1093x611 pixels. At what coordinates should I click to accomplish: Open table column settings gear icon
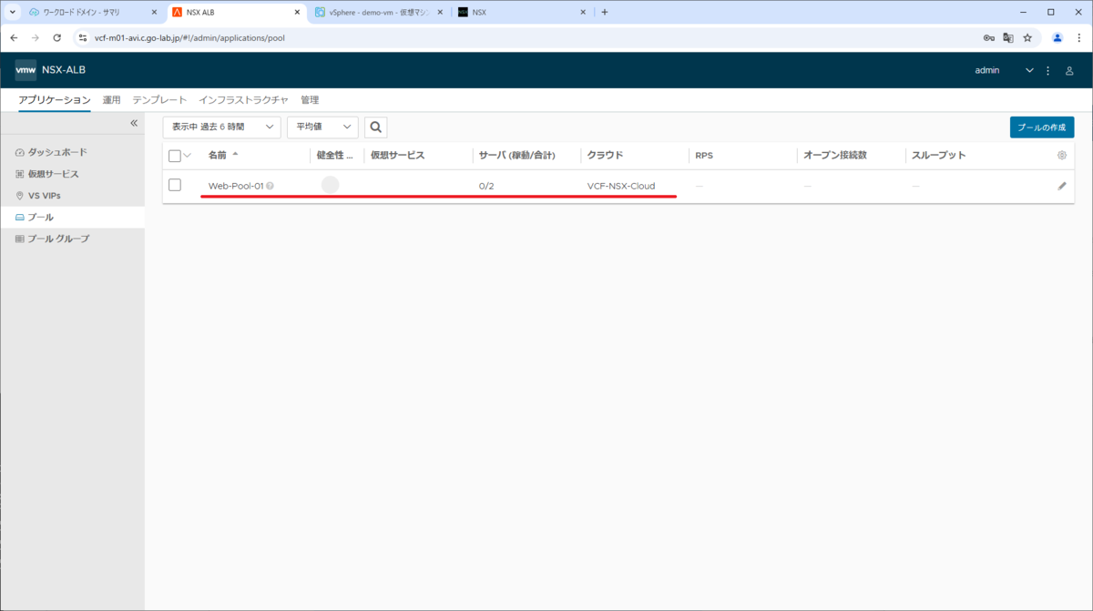(1062, 156)
